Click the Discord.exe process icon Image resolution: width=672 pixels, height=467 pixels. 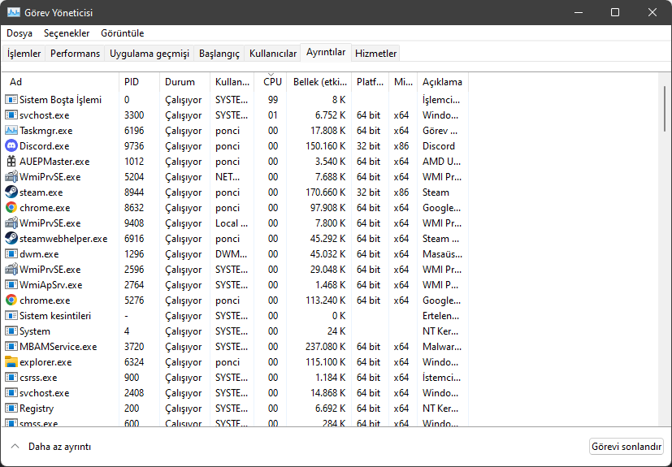coord(11,146)
